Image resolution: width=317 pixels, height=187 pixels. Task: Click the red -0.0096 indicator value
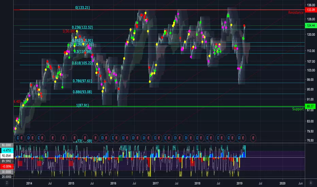(7, 166)
